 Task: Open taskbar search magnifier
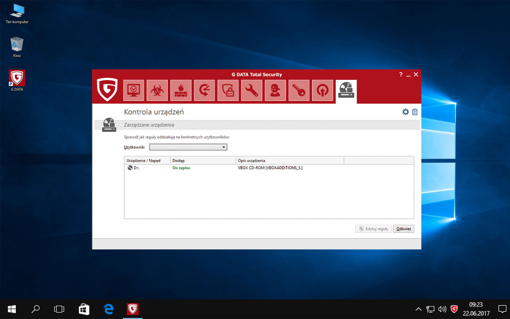coord(35,309)
